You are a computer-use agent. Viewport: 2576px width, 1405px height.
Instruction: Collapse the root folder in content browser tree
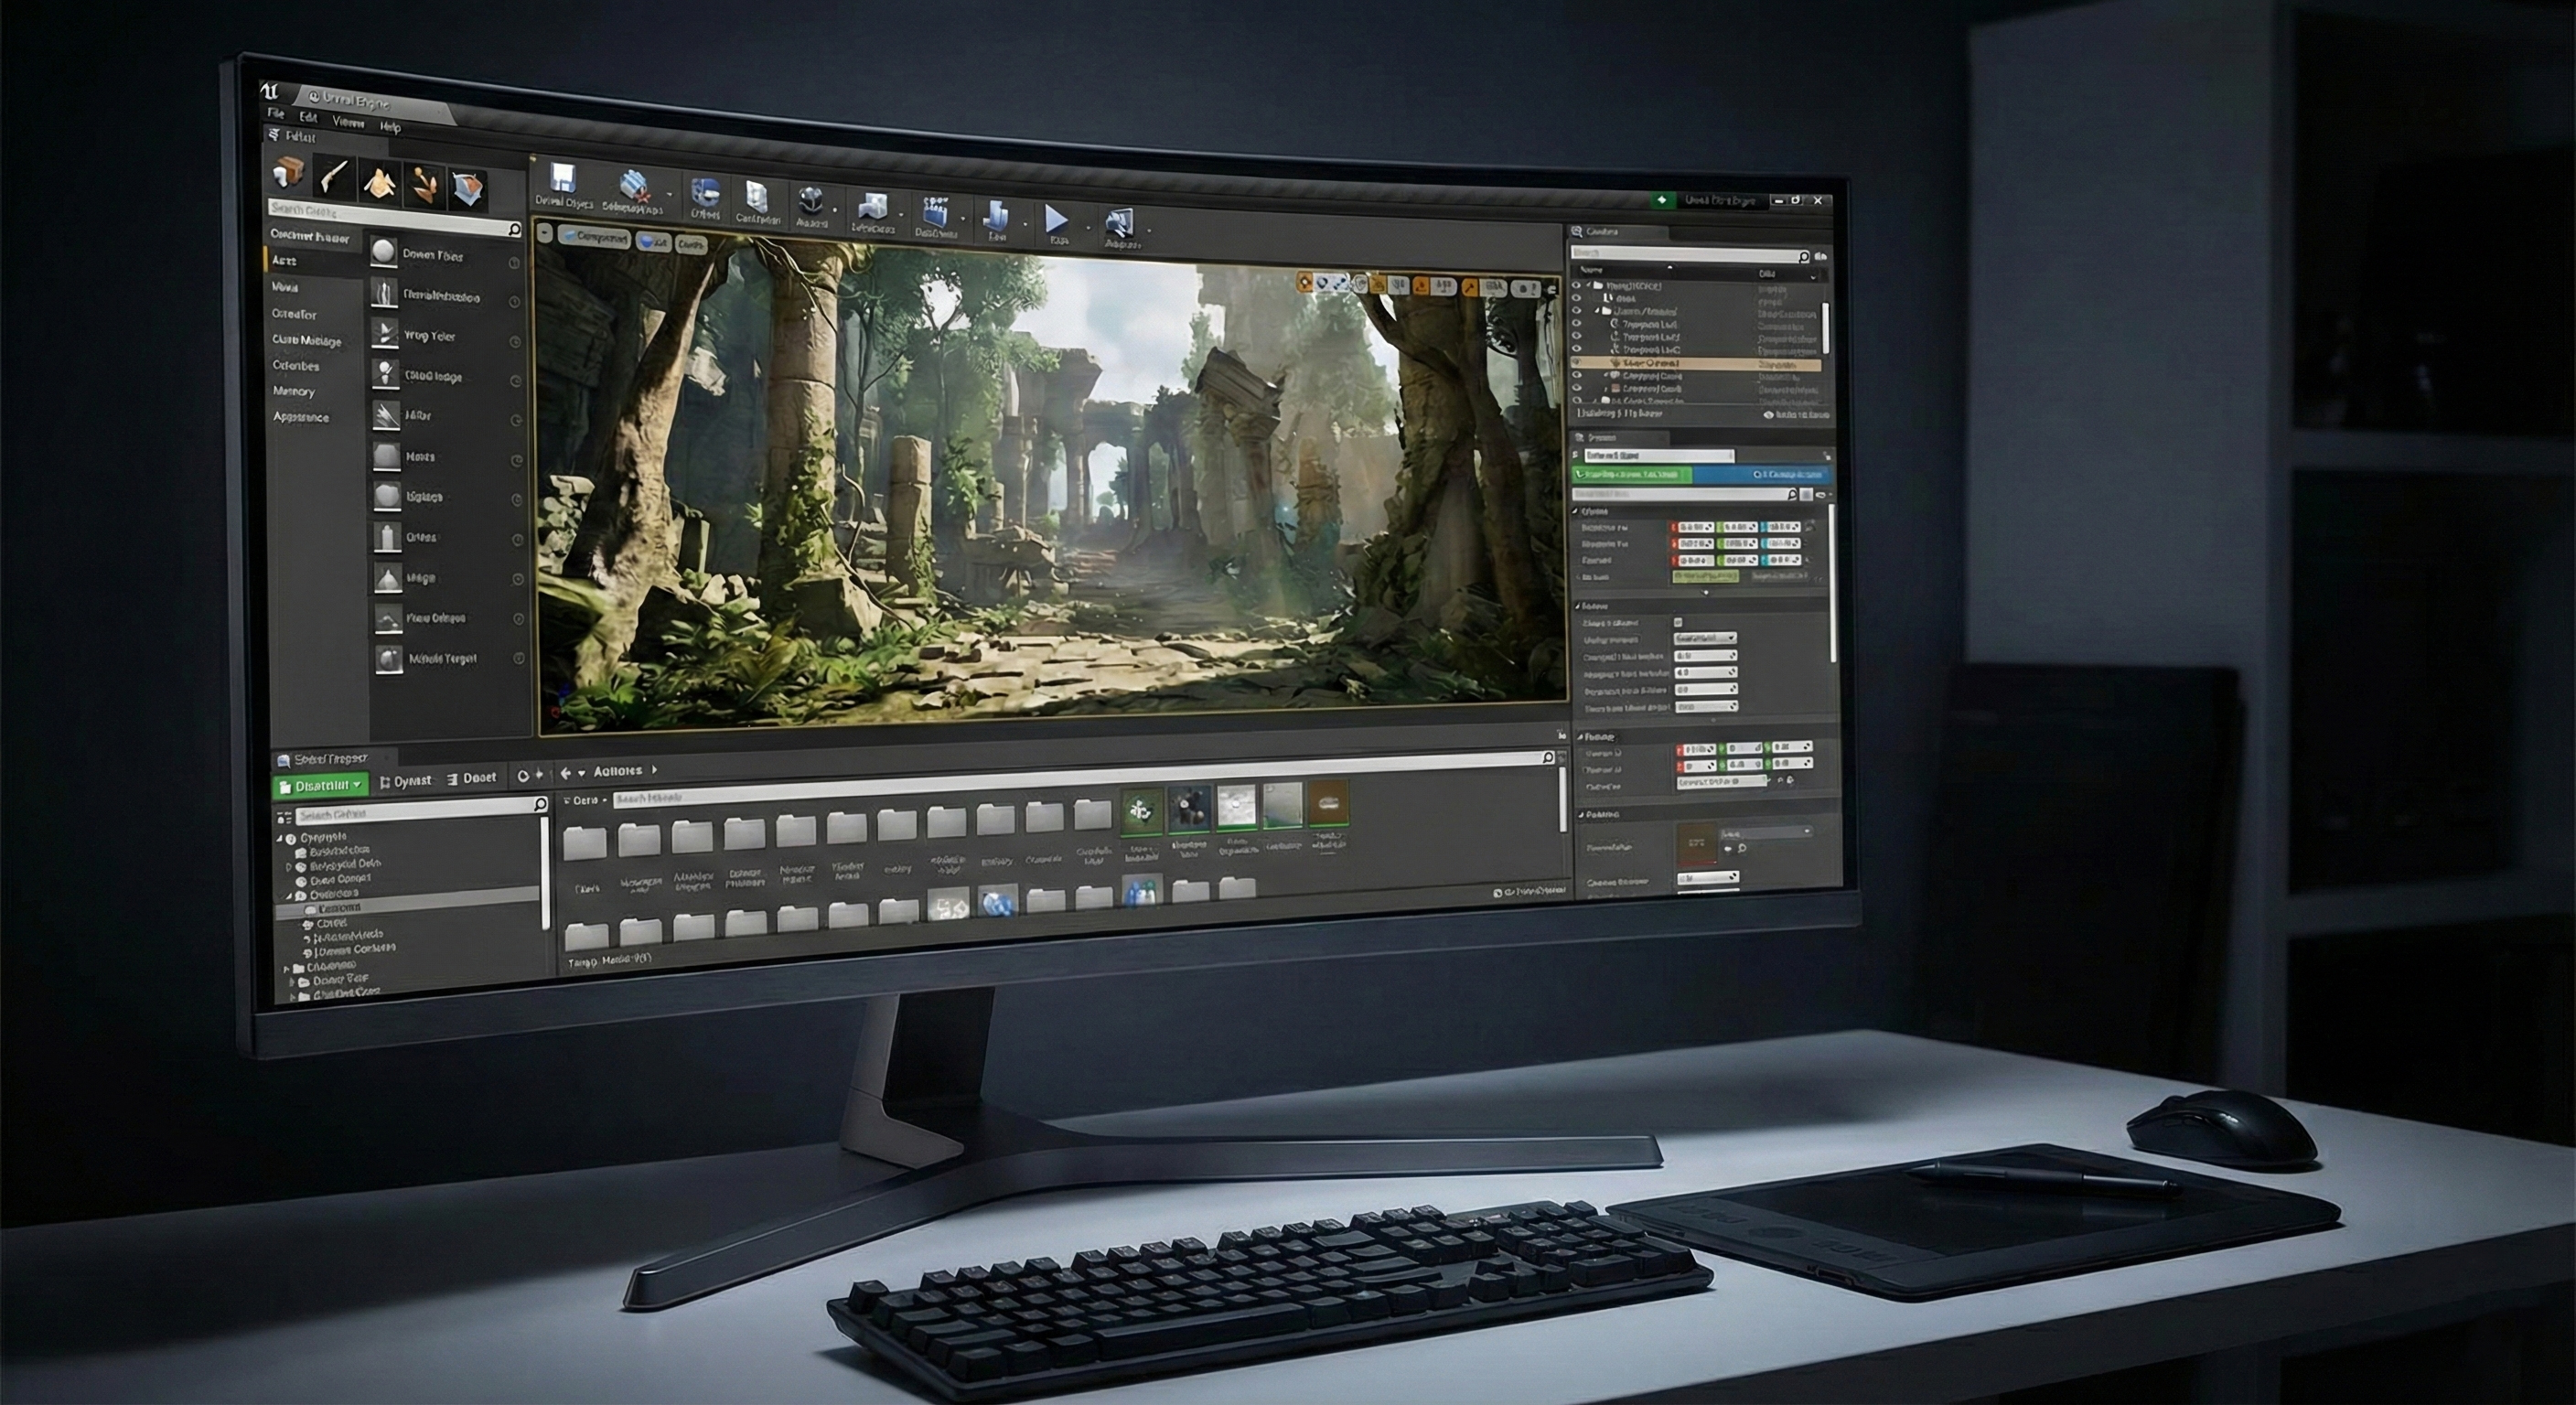click(x=281, y=837)
